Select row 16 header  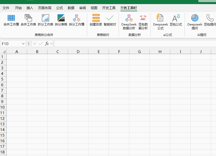point(3,141)
